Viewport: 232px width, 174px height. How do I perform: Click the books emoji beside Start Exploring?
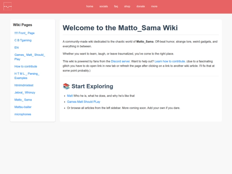(x=66, y=86)
